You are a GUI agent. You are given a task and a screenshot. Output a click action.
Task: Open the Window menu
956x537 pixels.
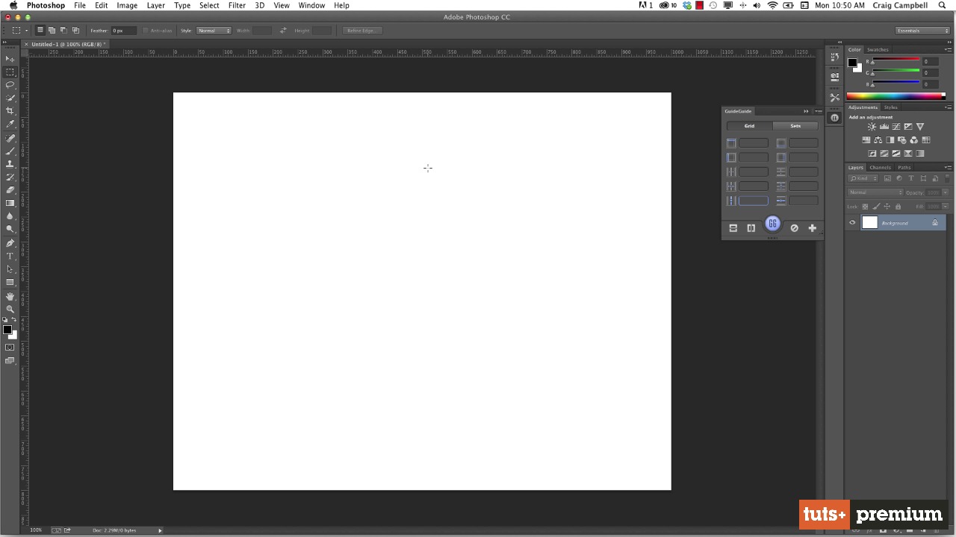click(311, 5)
